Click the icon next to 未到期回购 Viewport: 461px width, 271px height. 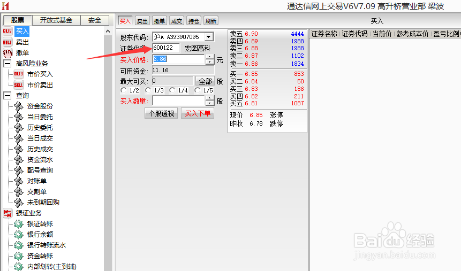coord(19,202)
